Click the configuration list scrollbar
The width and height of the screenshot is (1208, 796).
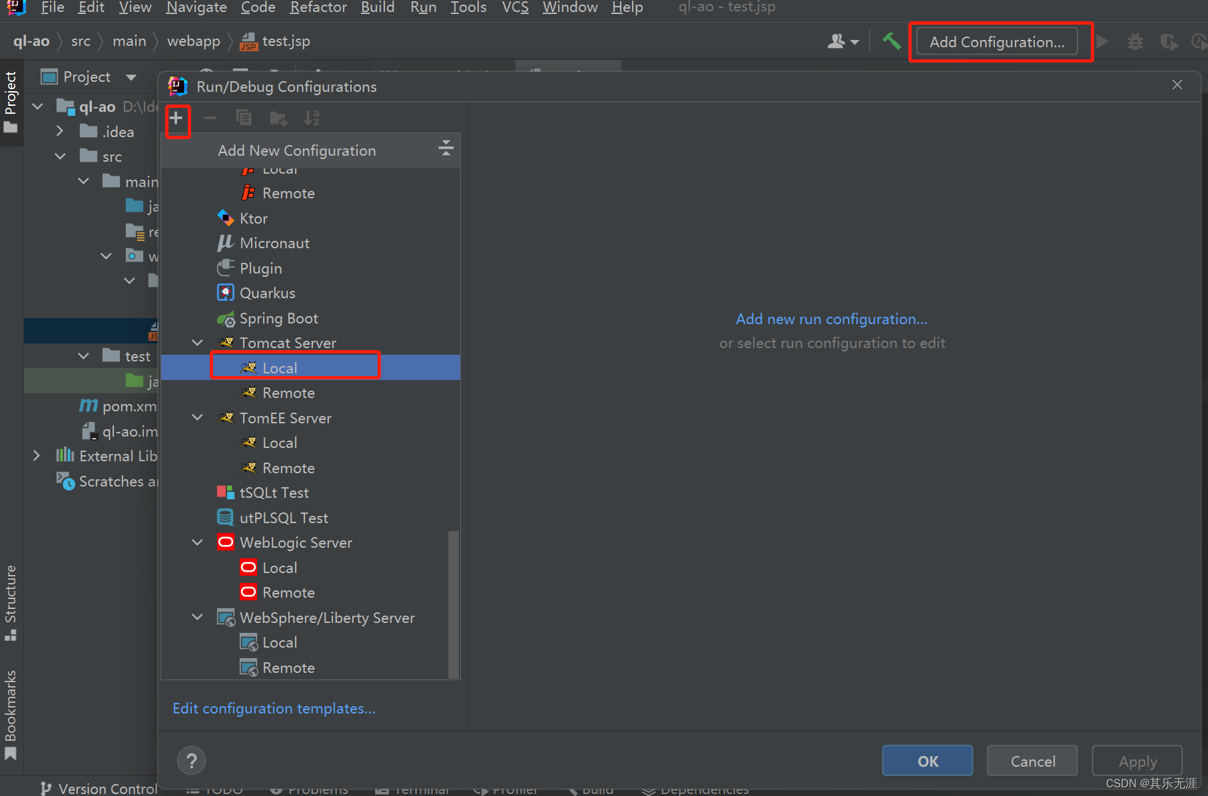[453, 604]
